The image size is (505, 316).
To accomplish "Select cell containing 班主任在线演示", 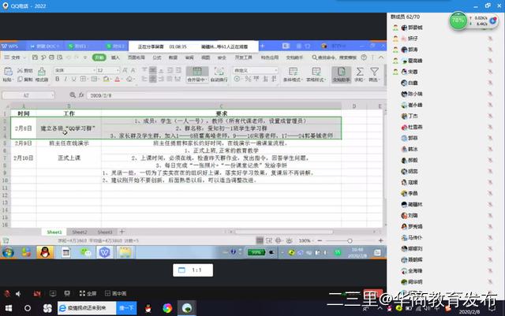I will point(69,143).
